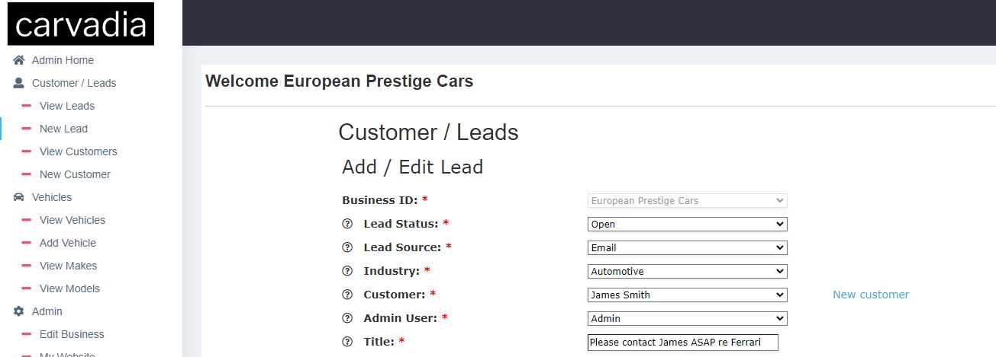Screen dimensions: 996x357
Task: Click the help icon beside Industry
Action: pos(347,271)
